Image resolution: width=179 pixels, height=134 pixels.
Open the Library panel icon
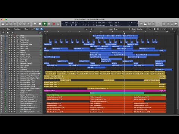coord(3,24)
